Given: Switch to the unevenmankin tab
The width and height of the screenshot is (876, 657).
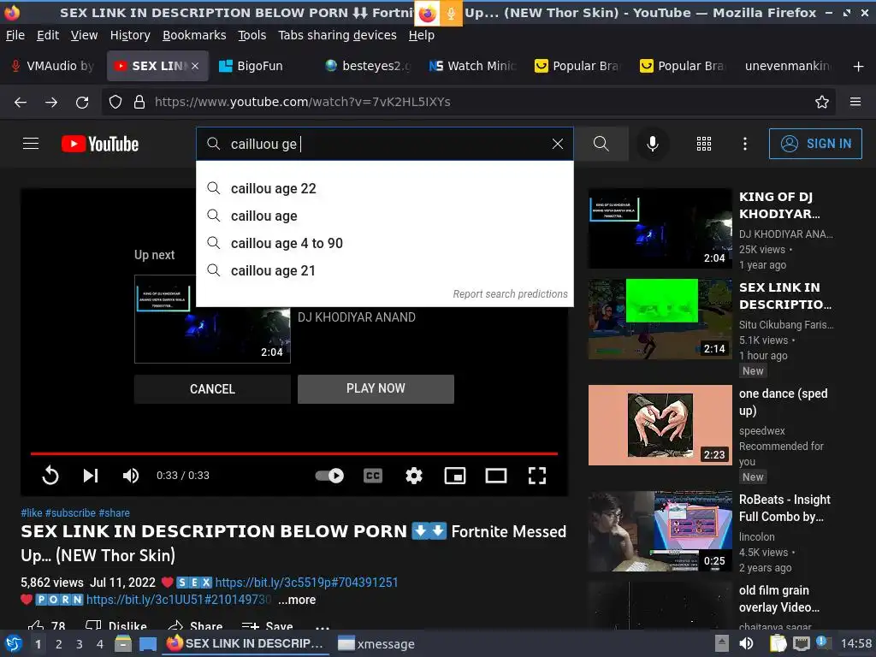Looking at the screenshot, I should [x=788, y=66].
